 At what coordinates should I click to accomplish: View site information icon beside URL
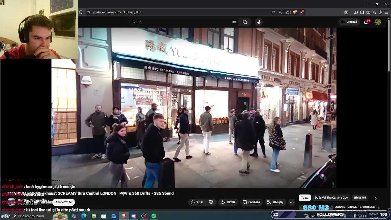89,12
